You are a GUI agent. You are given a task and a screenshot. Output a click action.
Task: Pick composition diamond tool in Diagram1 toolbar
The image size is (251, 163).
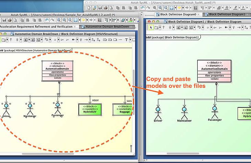click(x=226, y=27)
